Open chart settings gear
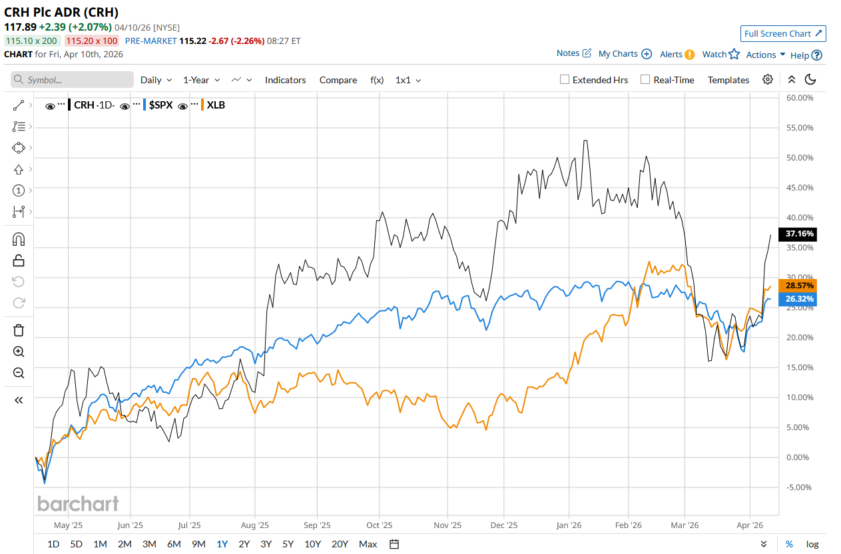The height and width of the screenshot is (554, 841). click(768, 79)
